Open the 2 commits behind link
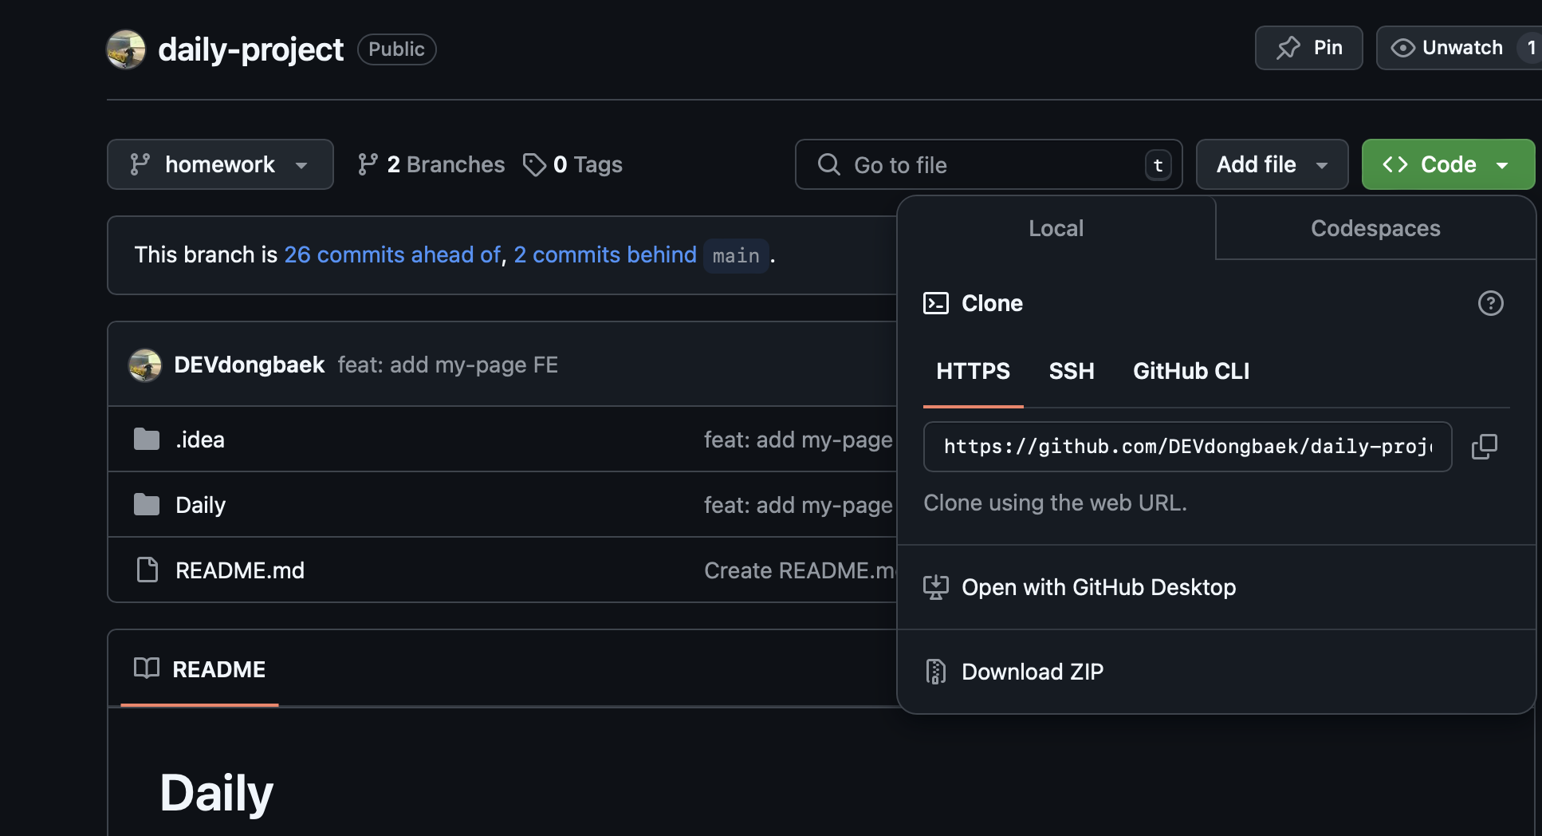The height and width of the screenshot is (836, 1542). point(605,254)
